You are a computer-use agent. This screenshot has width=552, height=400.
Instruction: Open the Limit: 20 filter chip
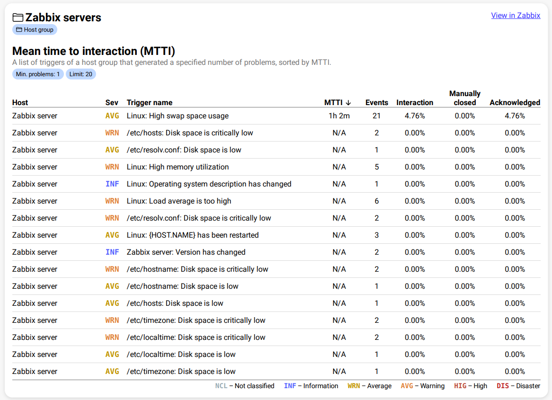click(x=80, y=74)
